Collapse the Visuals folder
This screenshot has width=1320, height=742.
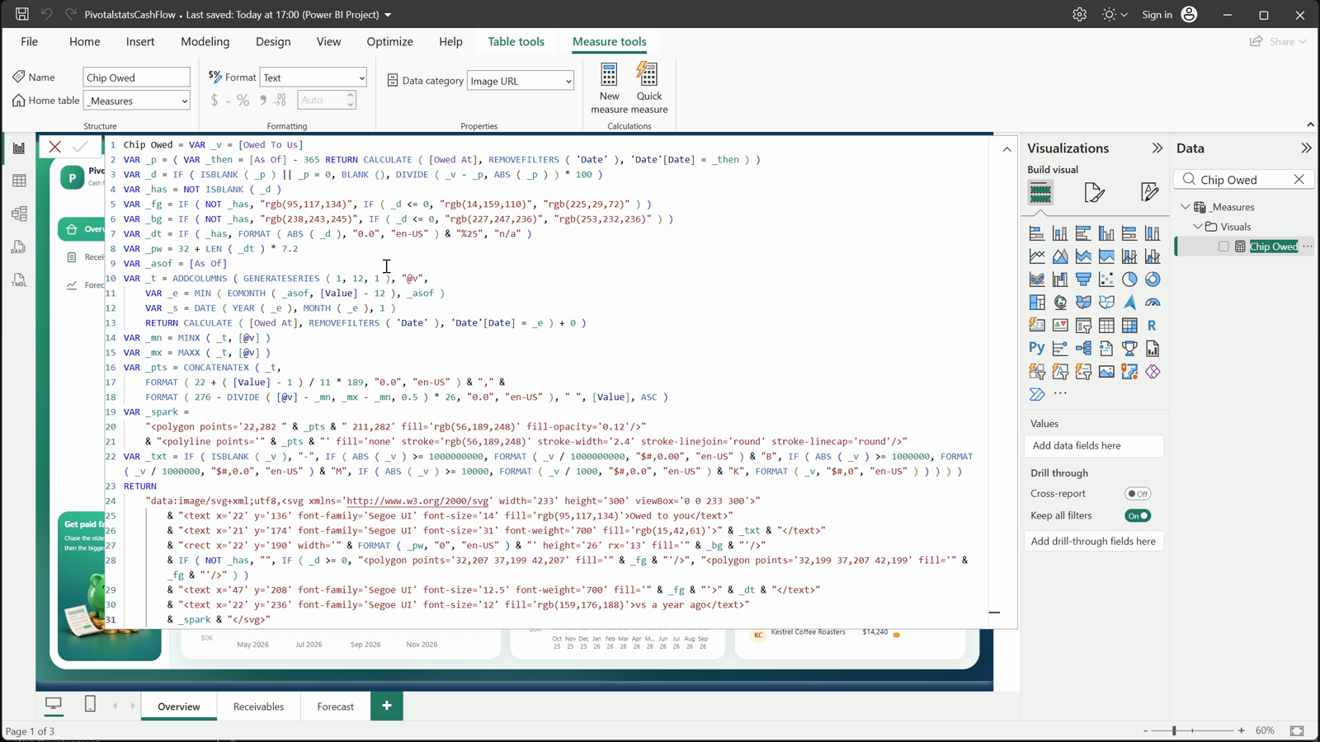coord(1198,227)
